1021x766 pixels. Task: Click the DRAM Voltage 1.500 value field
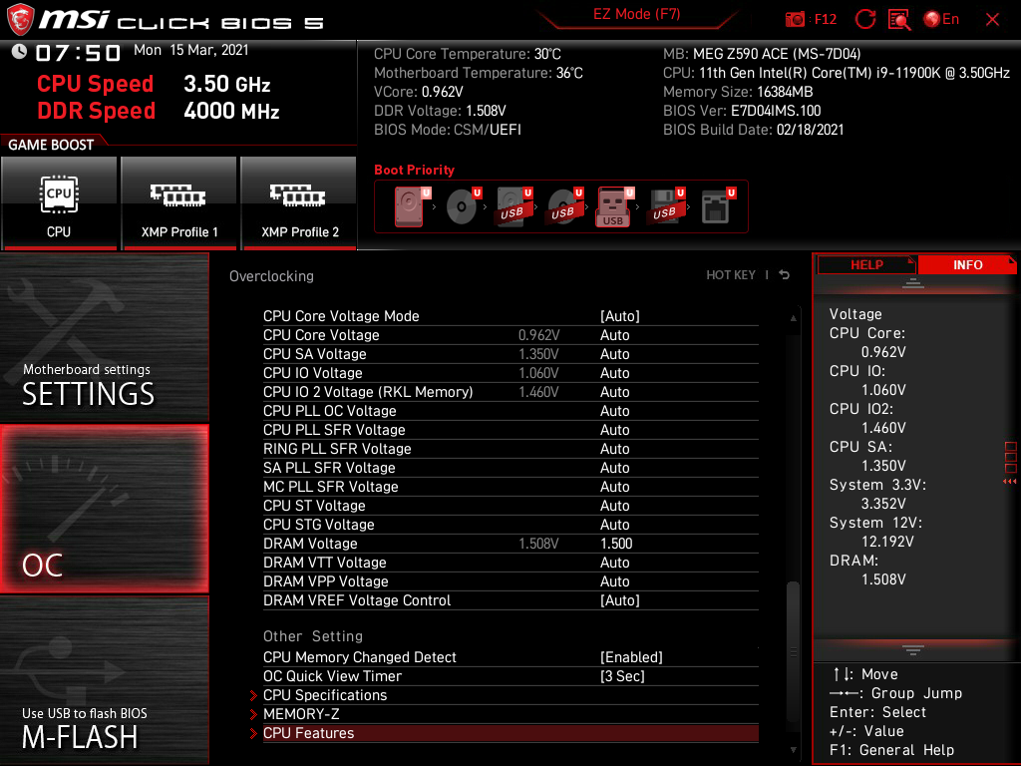pyautogui.click(x=616, y=544)
